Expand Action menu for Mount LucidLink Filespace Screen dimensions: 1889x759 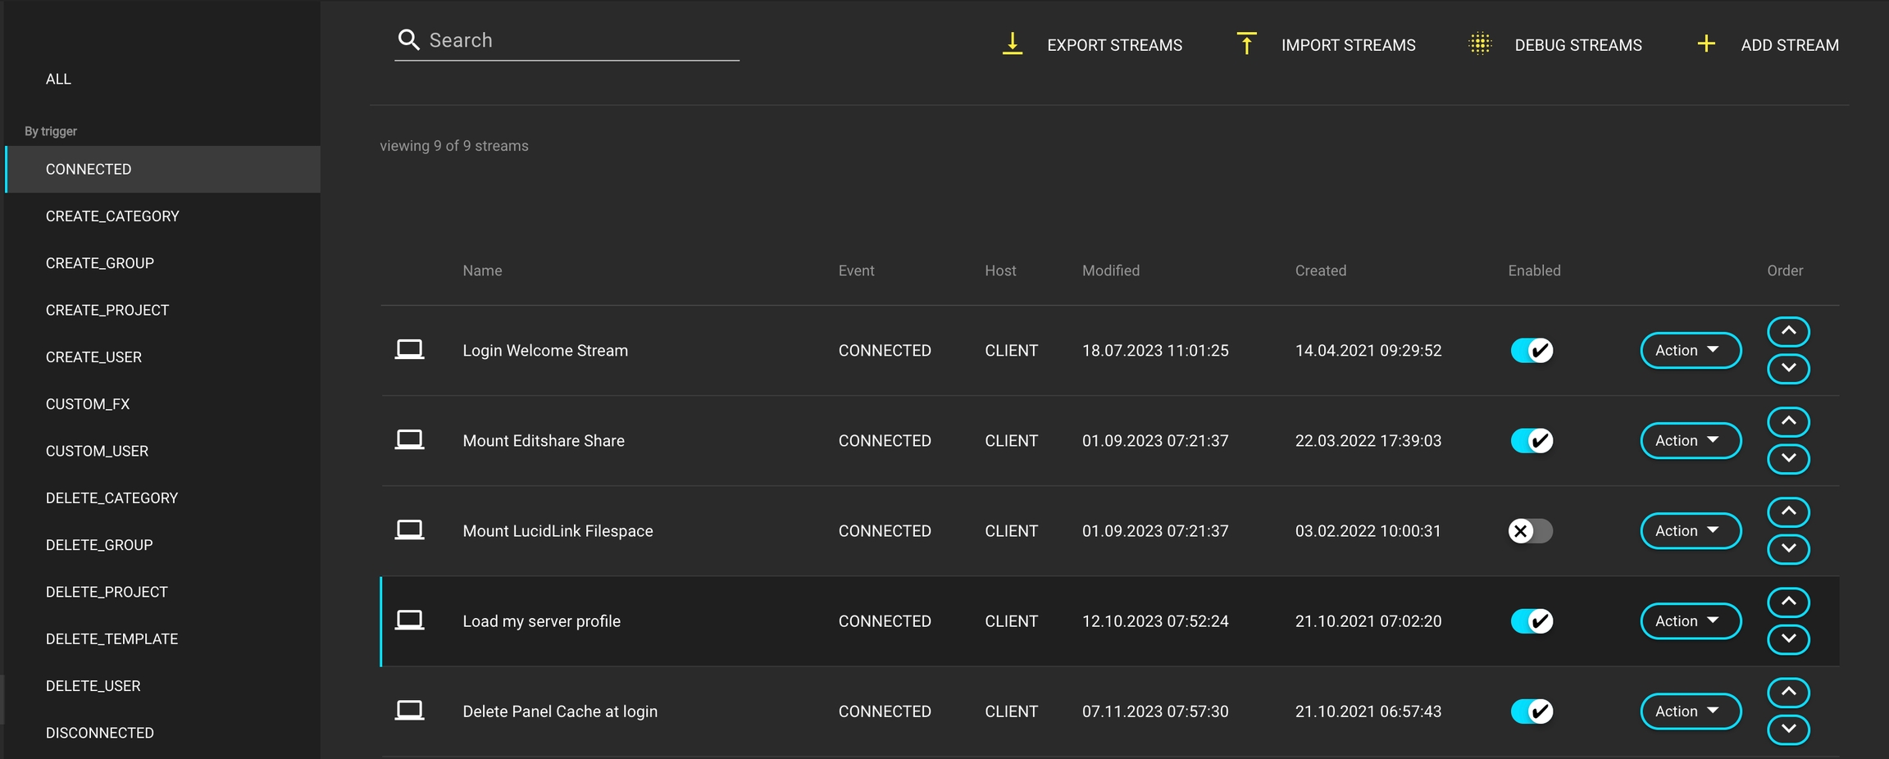click(x=1690, y=531)
